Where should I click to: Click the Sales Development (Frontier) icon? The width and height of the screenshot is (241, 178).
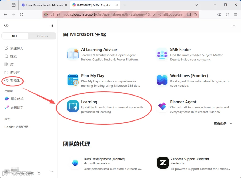[75, 163]
